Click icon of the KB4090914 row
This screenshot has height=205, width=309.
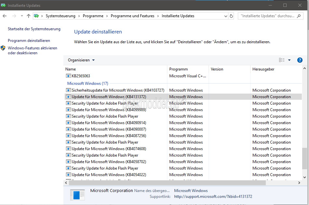68,123
